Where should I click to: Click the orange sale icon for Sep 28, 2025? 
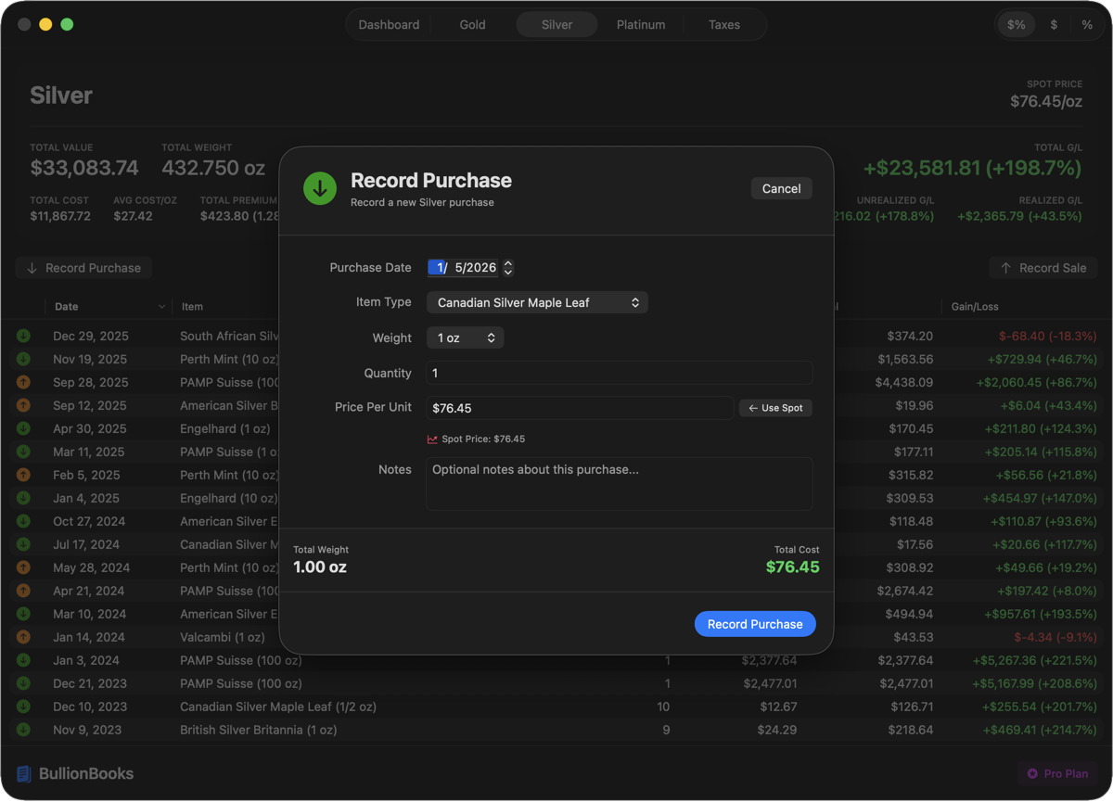pyautogui.click(x=23, y=382)
